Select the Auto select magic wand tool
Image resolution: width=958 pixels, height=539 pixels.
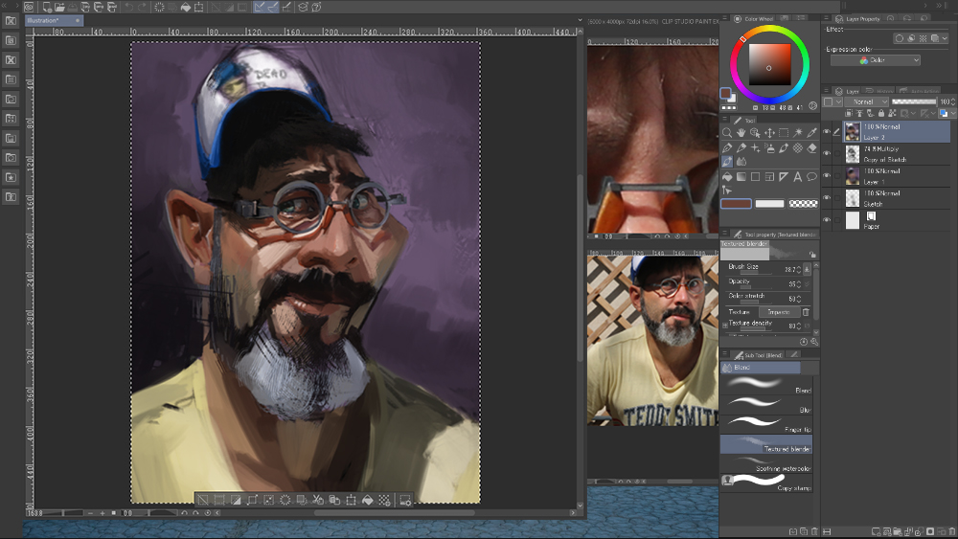(x=798, y=133)
